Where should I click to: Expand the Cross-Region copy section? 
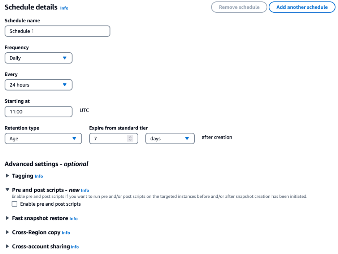pos(8,233)
